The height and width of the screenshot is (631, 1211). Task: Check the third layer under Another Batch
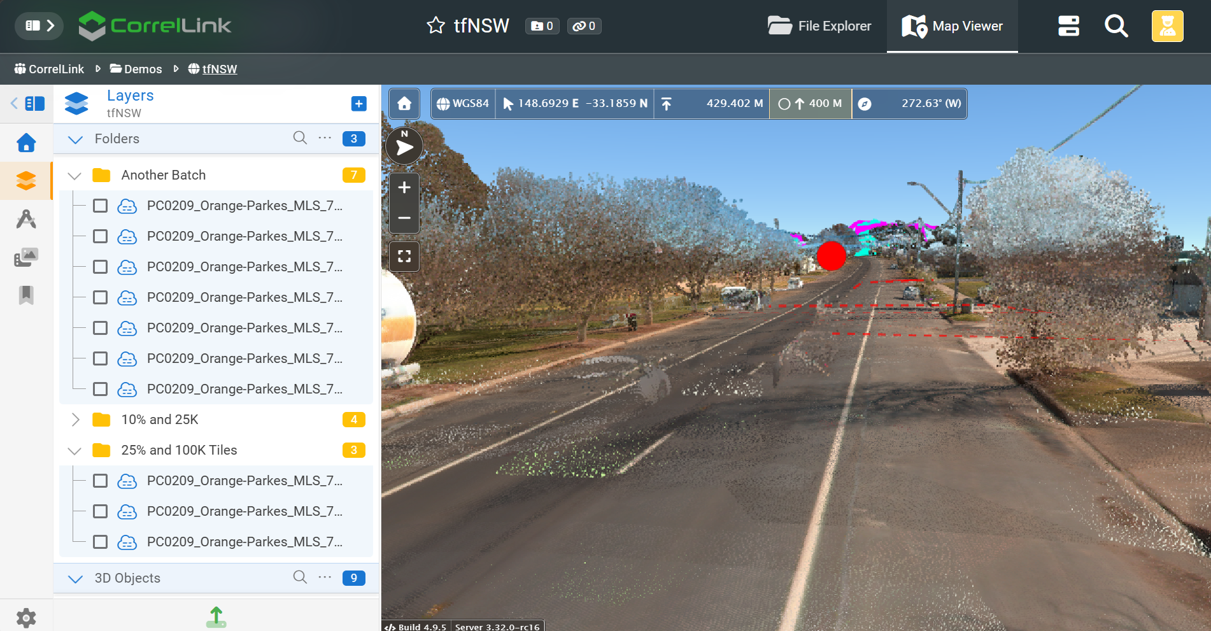pos(100,267)
